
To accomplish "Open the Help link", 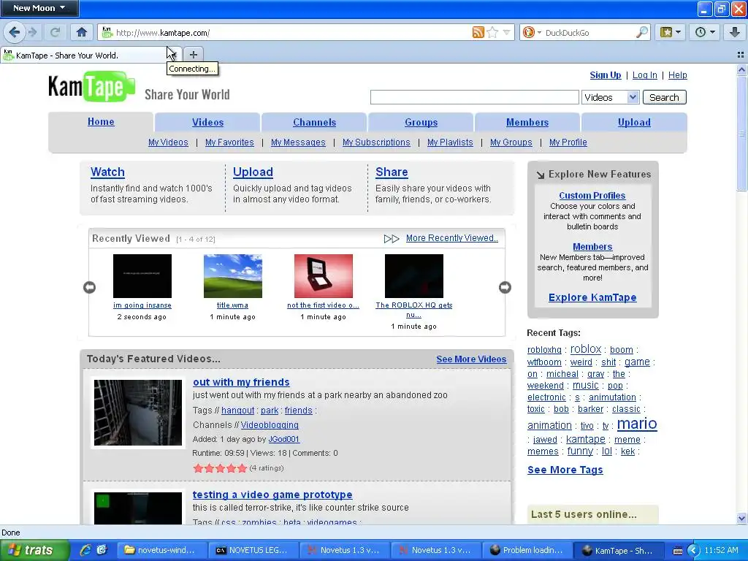I will tap(677, 75).
